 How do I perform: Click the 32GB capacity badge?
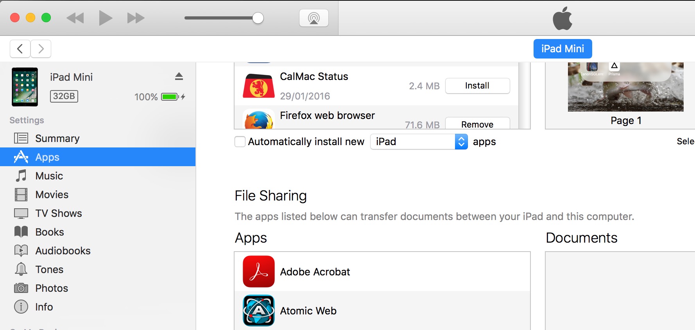[64, 96]
